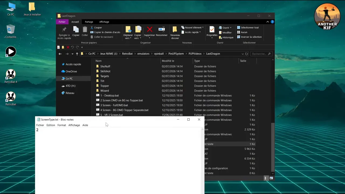The image size is (345, 194).
Task: Click the Épingler à Accès rapide icon
Action: (64, 29)
